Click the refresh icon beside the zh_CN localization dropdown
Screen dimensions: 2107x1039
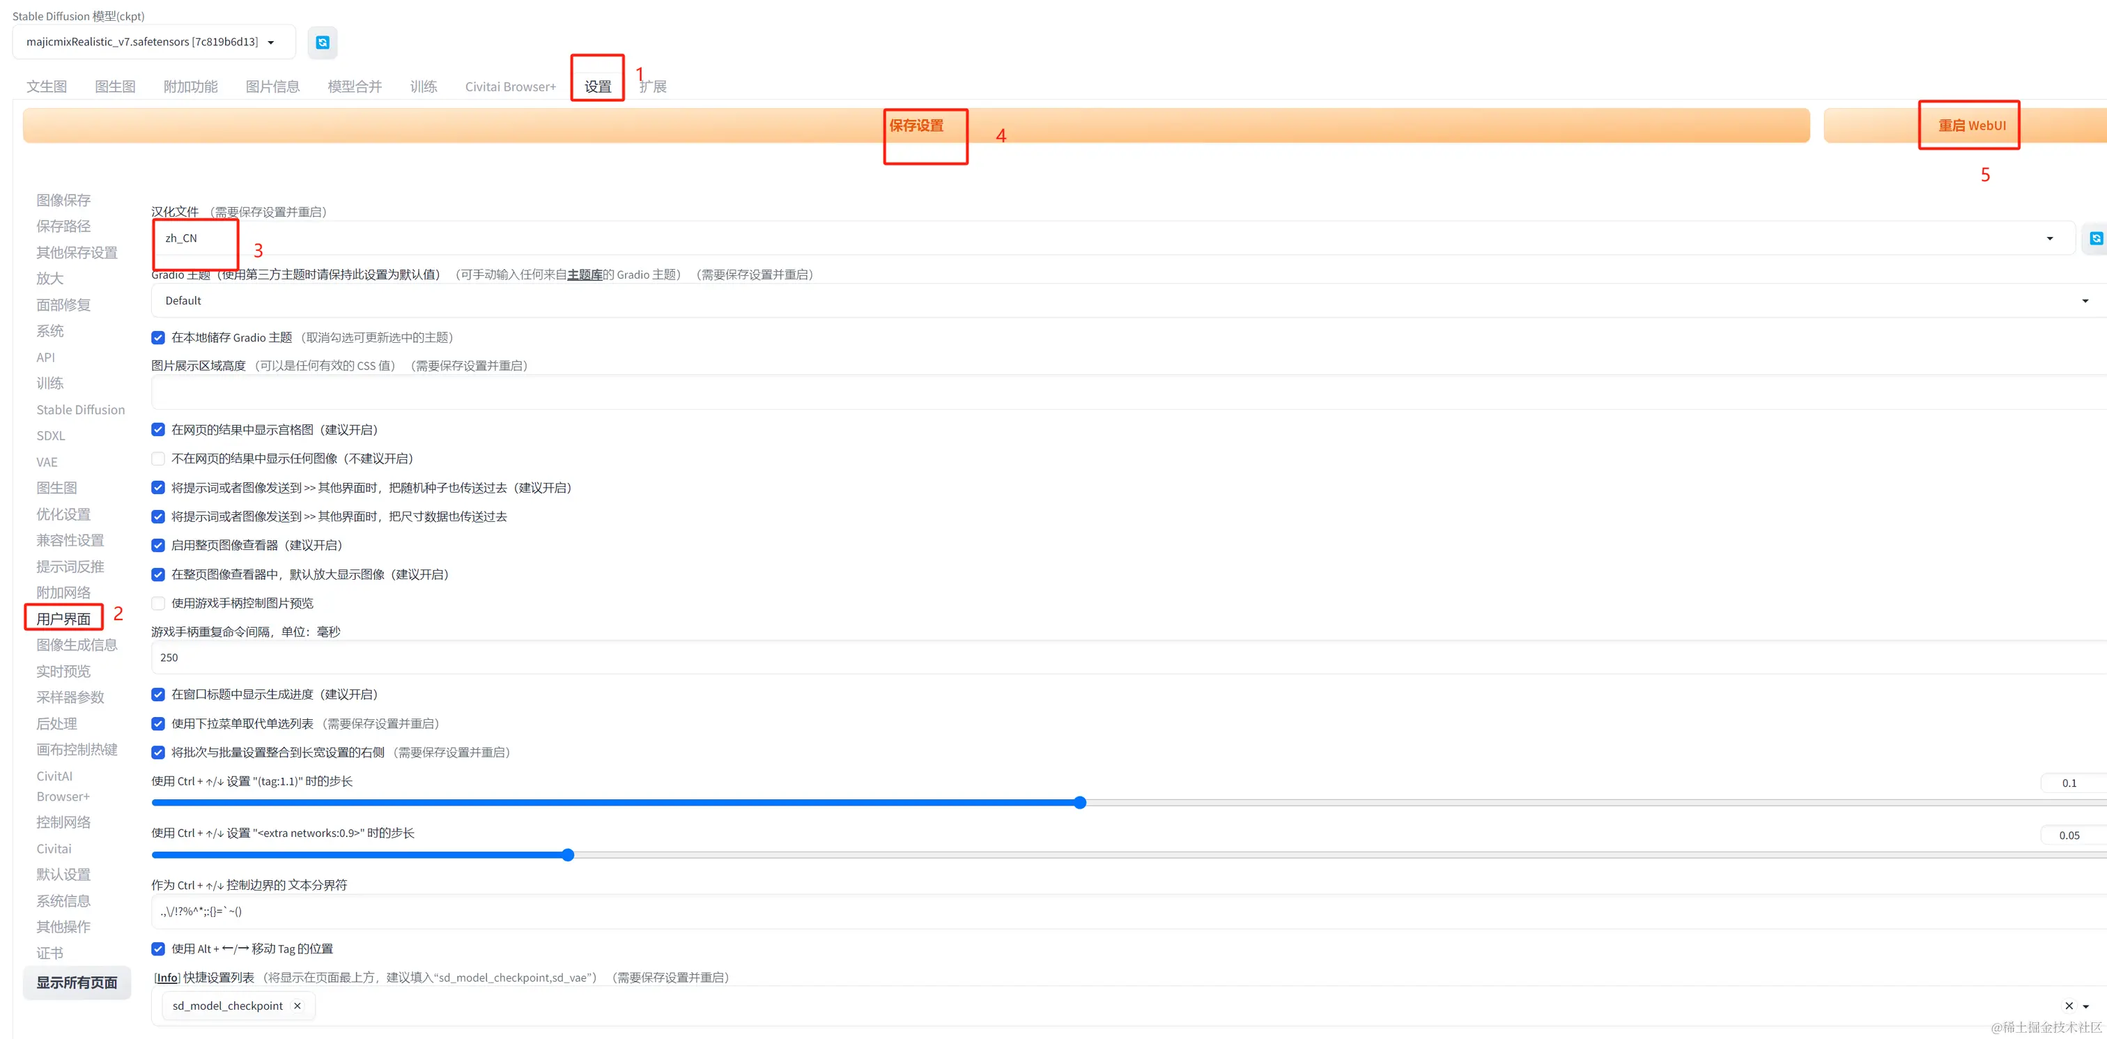click(2096, 238)
